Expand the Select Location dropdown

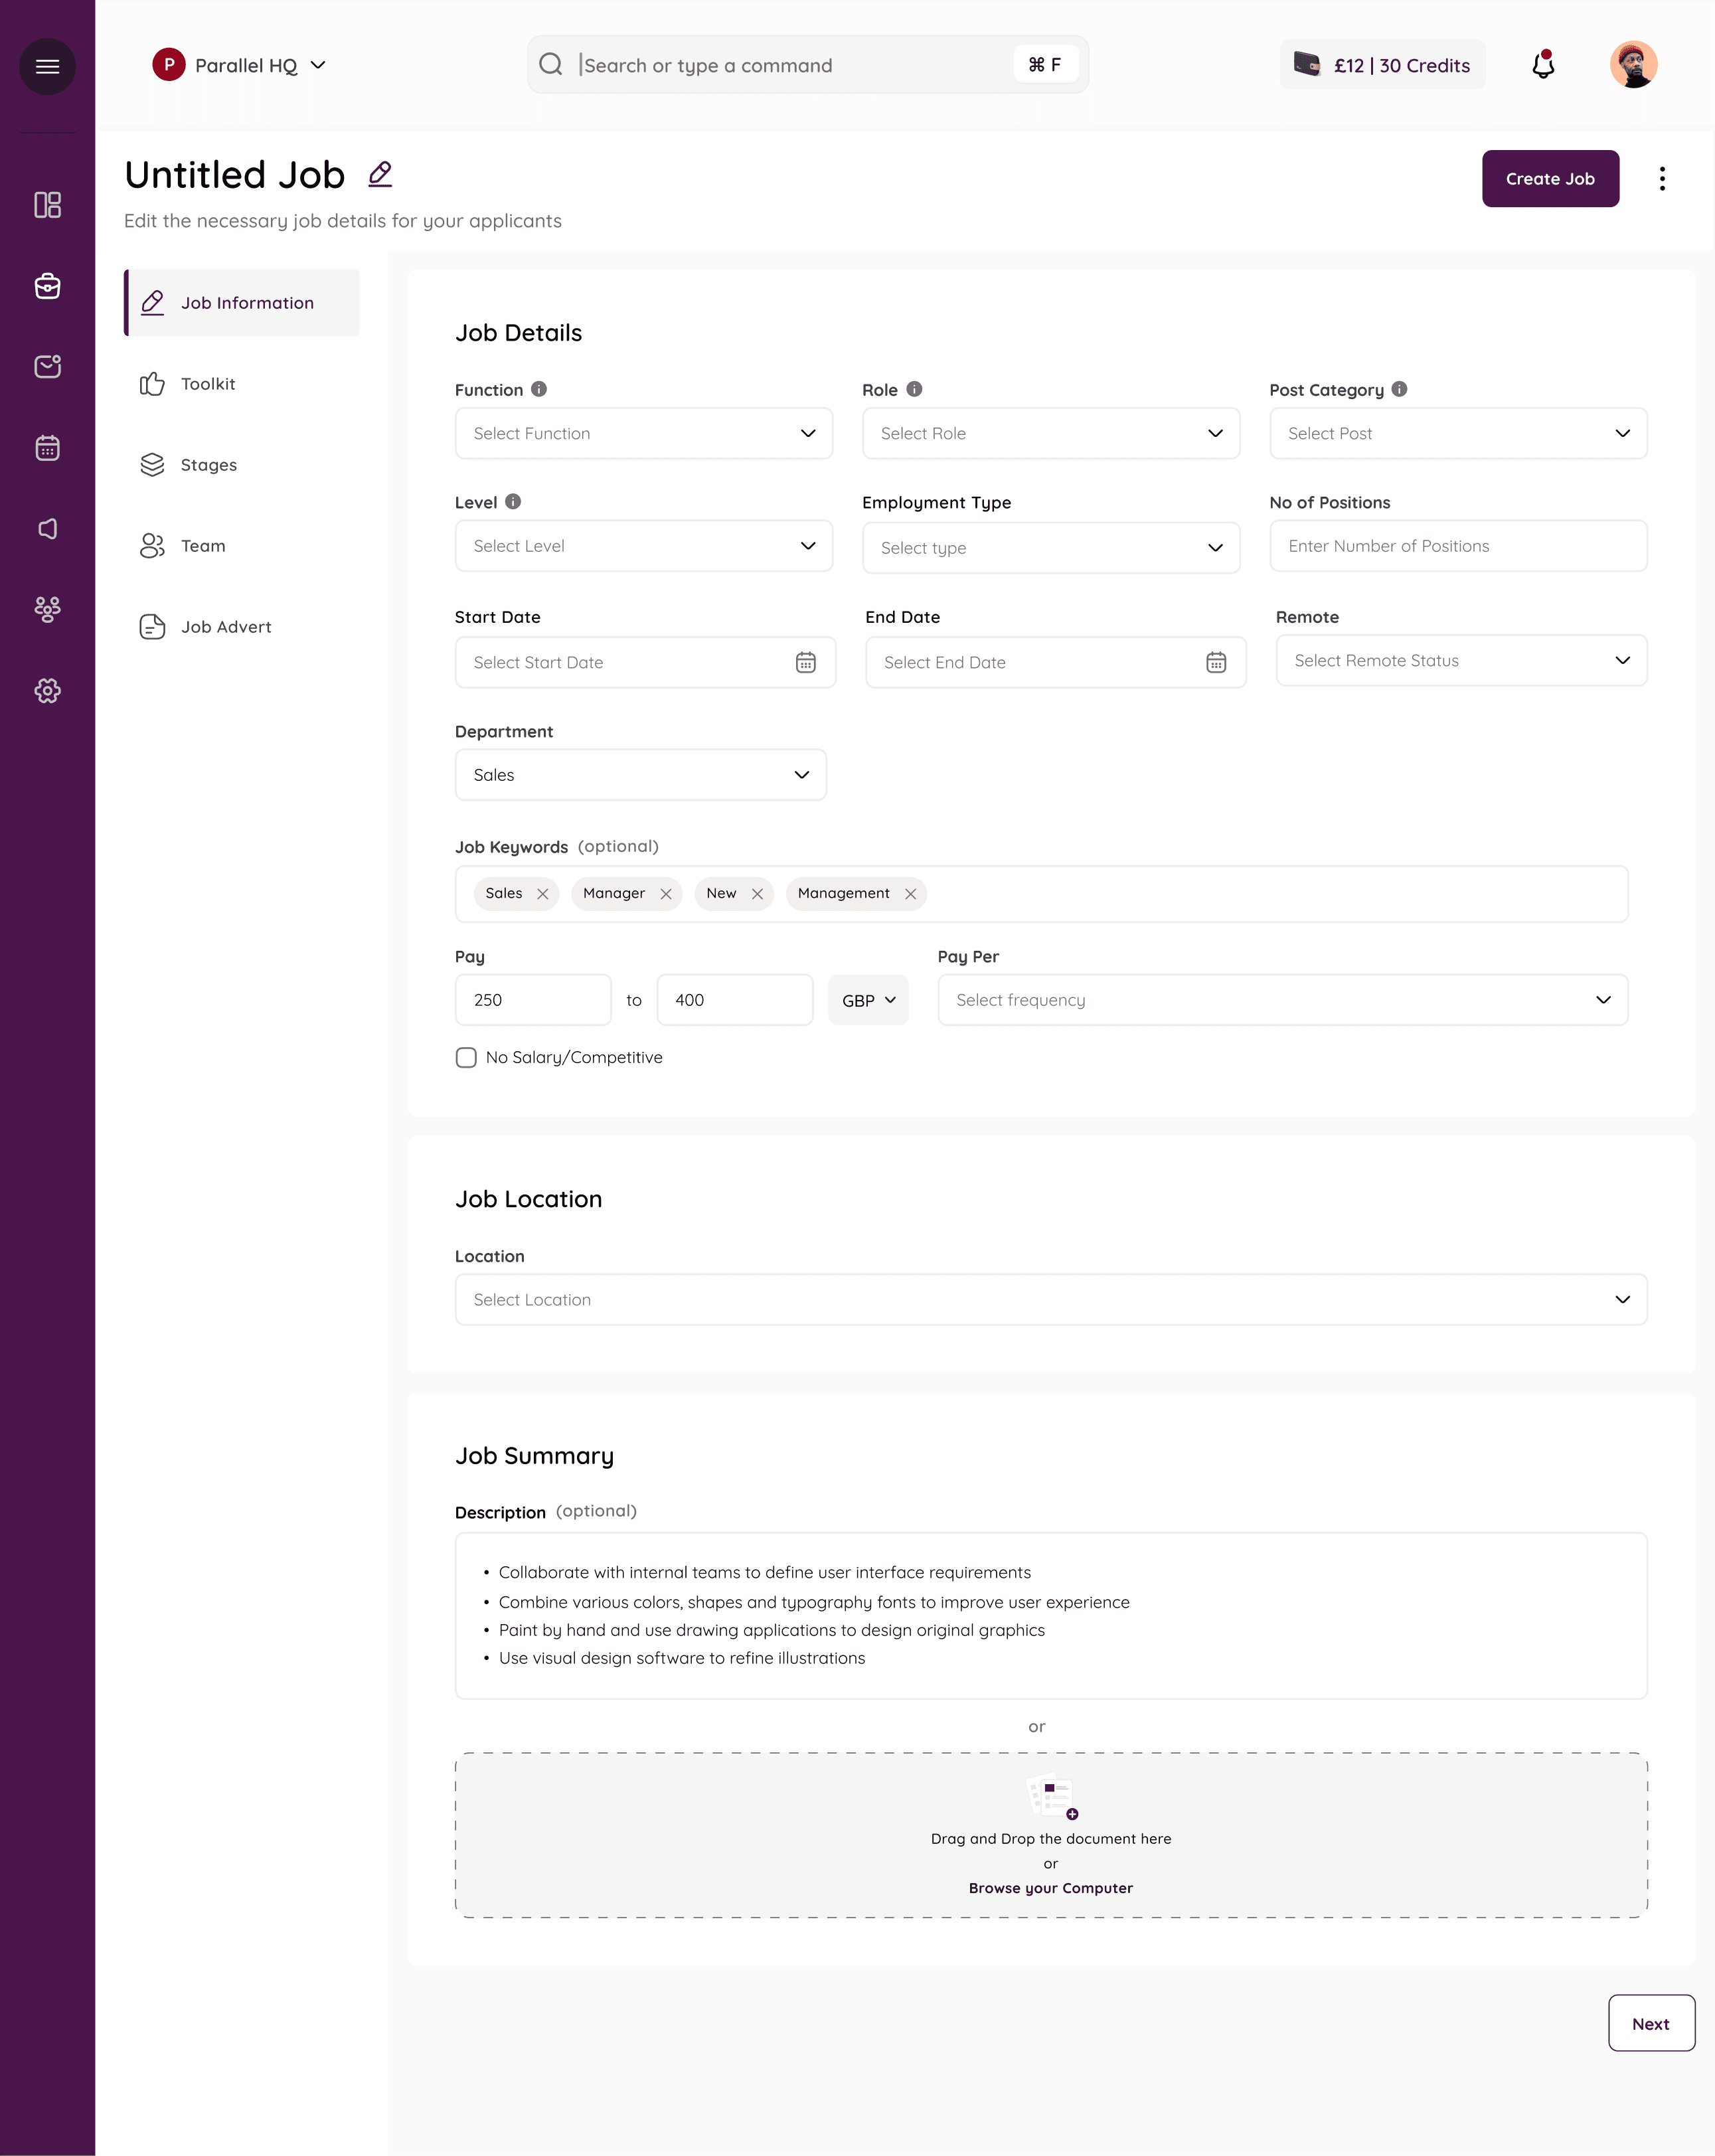coord(1050,1299)
